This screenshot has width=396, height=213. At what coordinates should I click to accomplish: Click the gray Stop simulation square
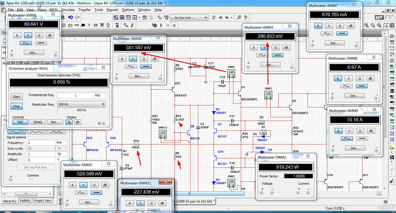tap(174, 25)
